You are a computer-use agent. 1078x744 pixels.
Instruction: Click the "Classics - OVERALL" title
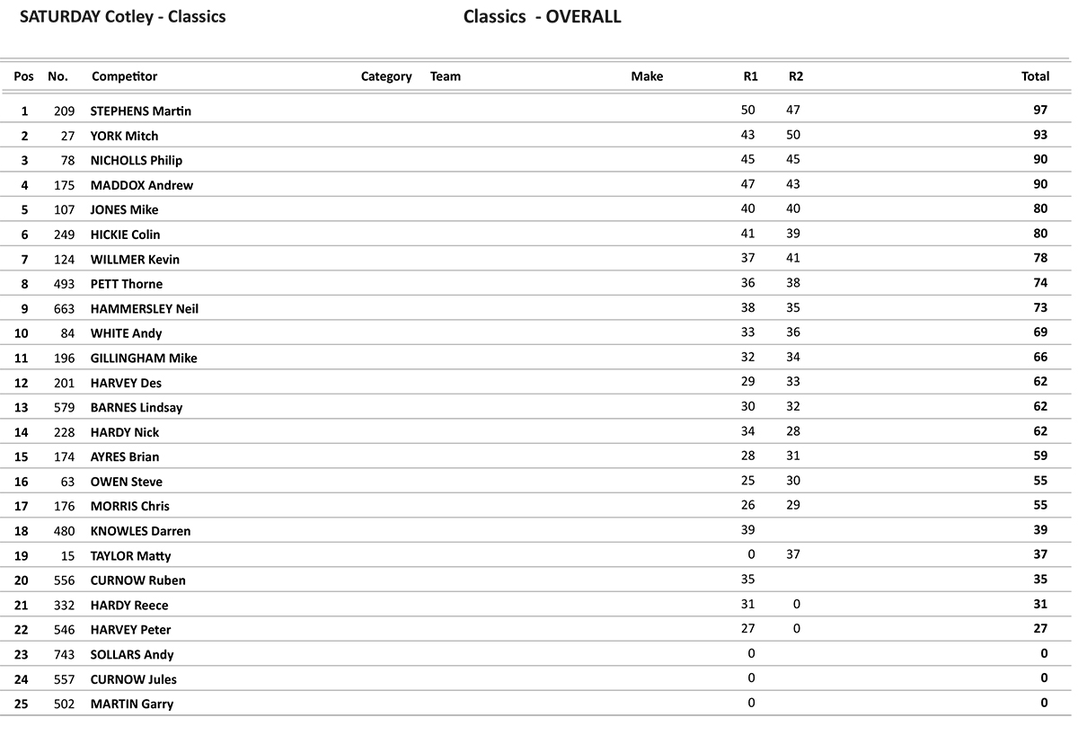click(x=542, y=17)
